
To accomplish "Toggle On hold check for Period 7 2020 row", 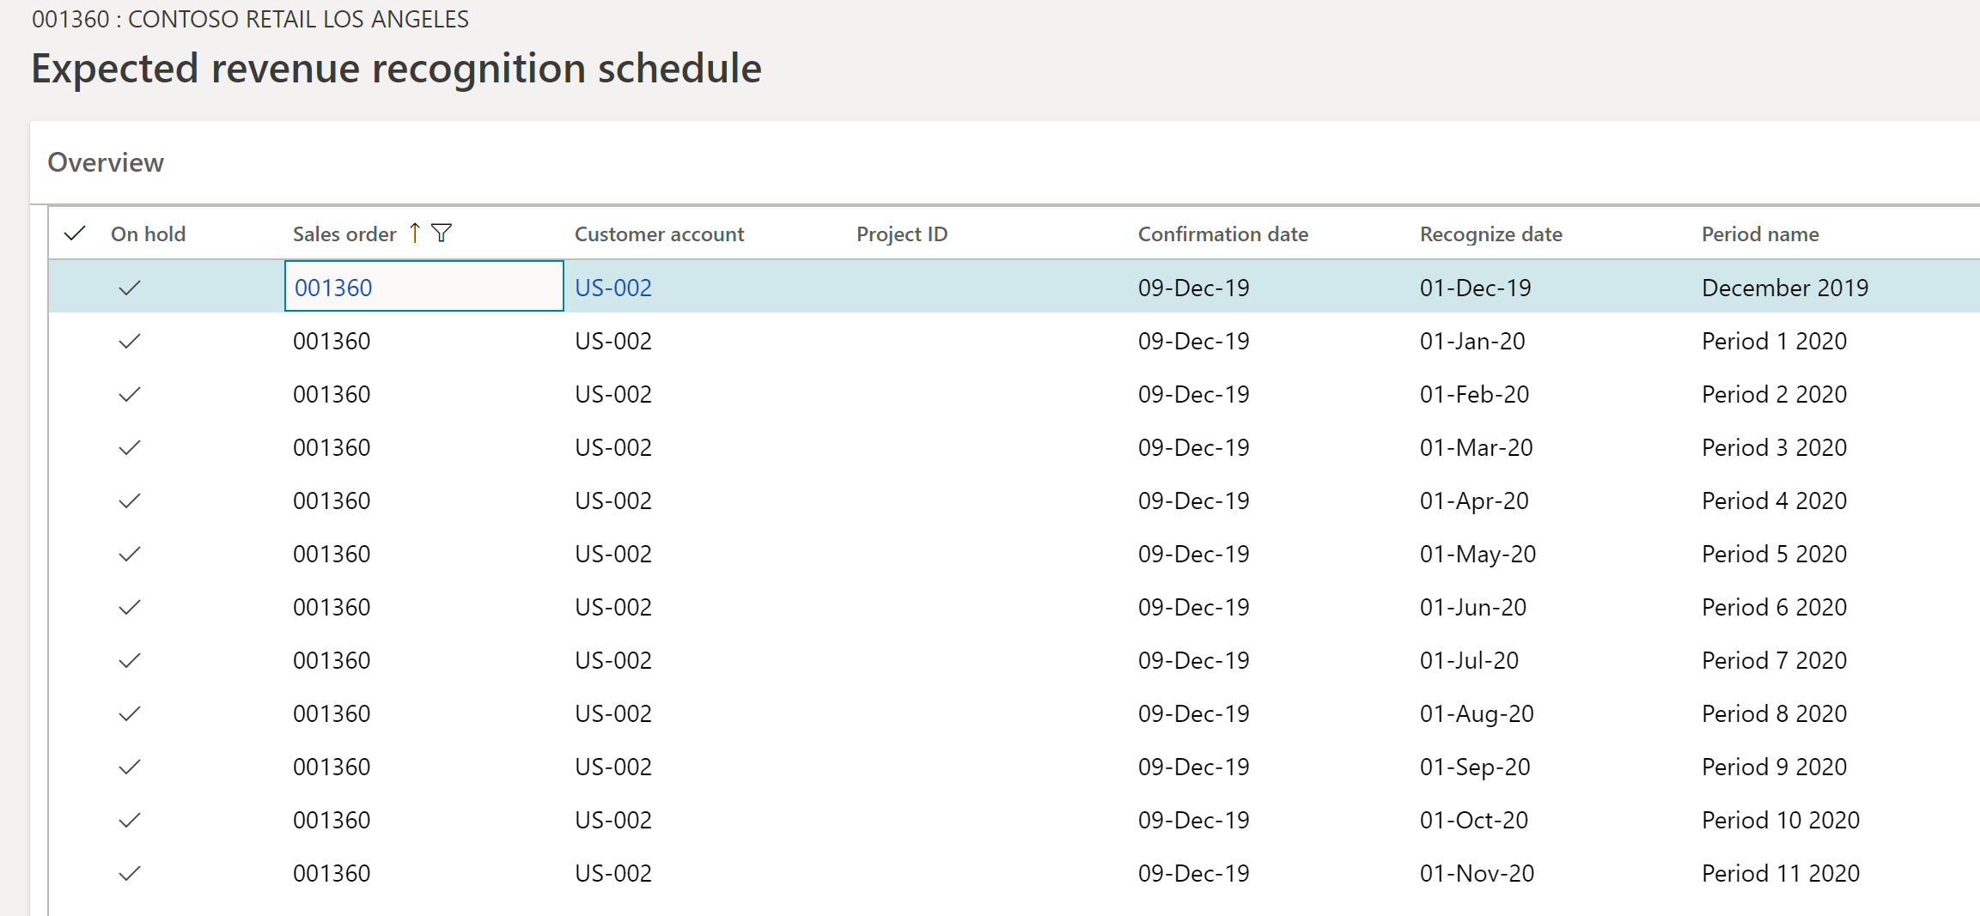I will (x=129, y=660).
